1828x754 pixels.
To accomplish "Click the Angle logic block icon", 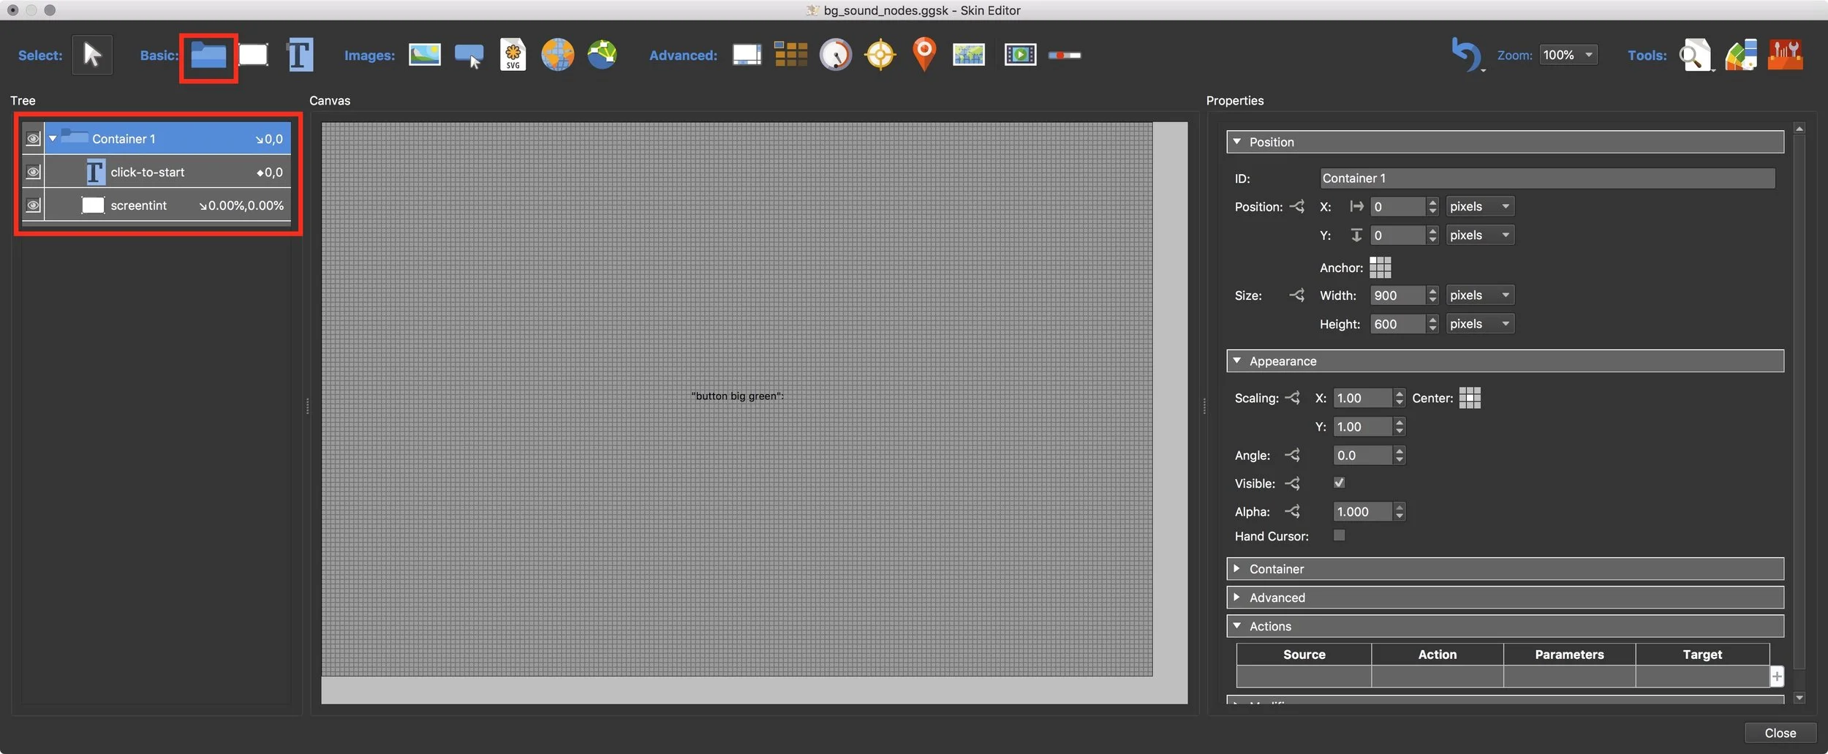I will point(1293,455).
